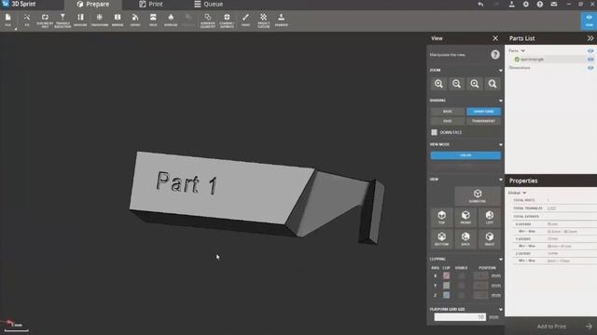Screen dimensions: 597x335
Task: Open help question mark in title bar
Action: click(x=540, y=4)
